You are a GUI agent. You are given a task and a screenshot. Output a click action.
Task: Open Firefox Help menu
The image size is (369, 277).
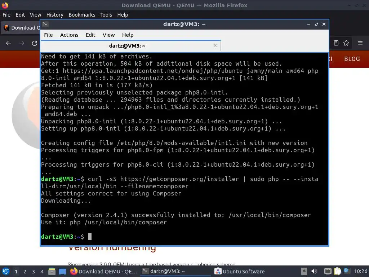coord(123,15)
